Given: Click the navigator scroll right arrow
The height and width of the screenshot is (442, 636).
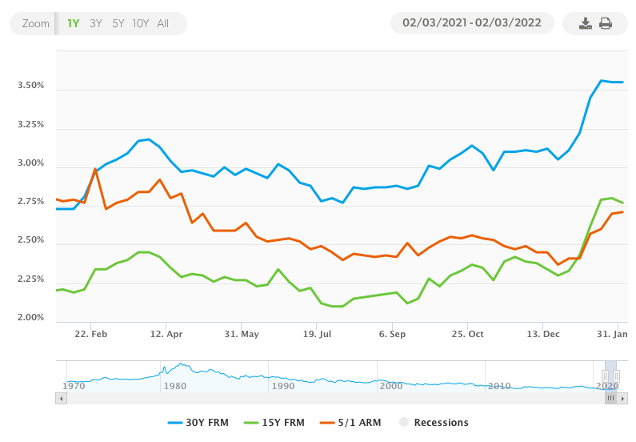Looking at the screenshot, I should click(x=622, y=398).
